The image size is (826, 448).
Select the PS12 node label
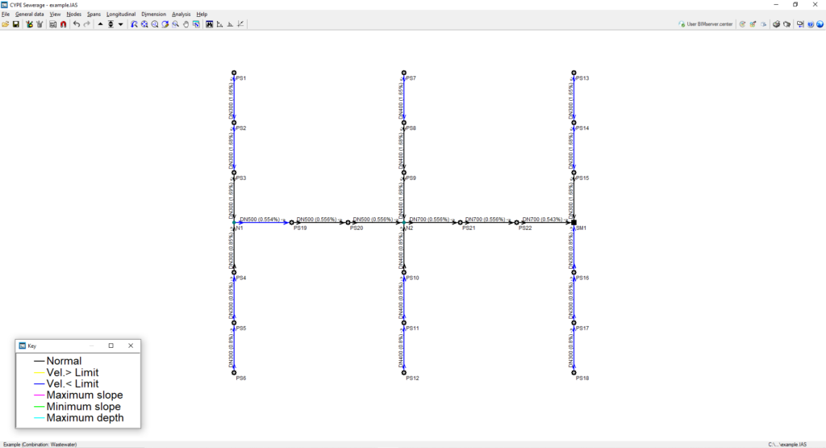click(412, 379)
